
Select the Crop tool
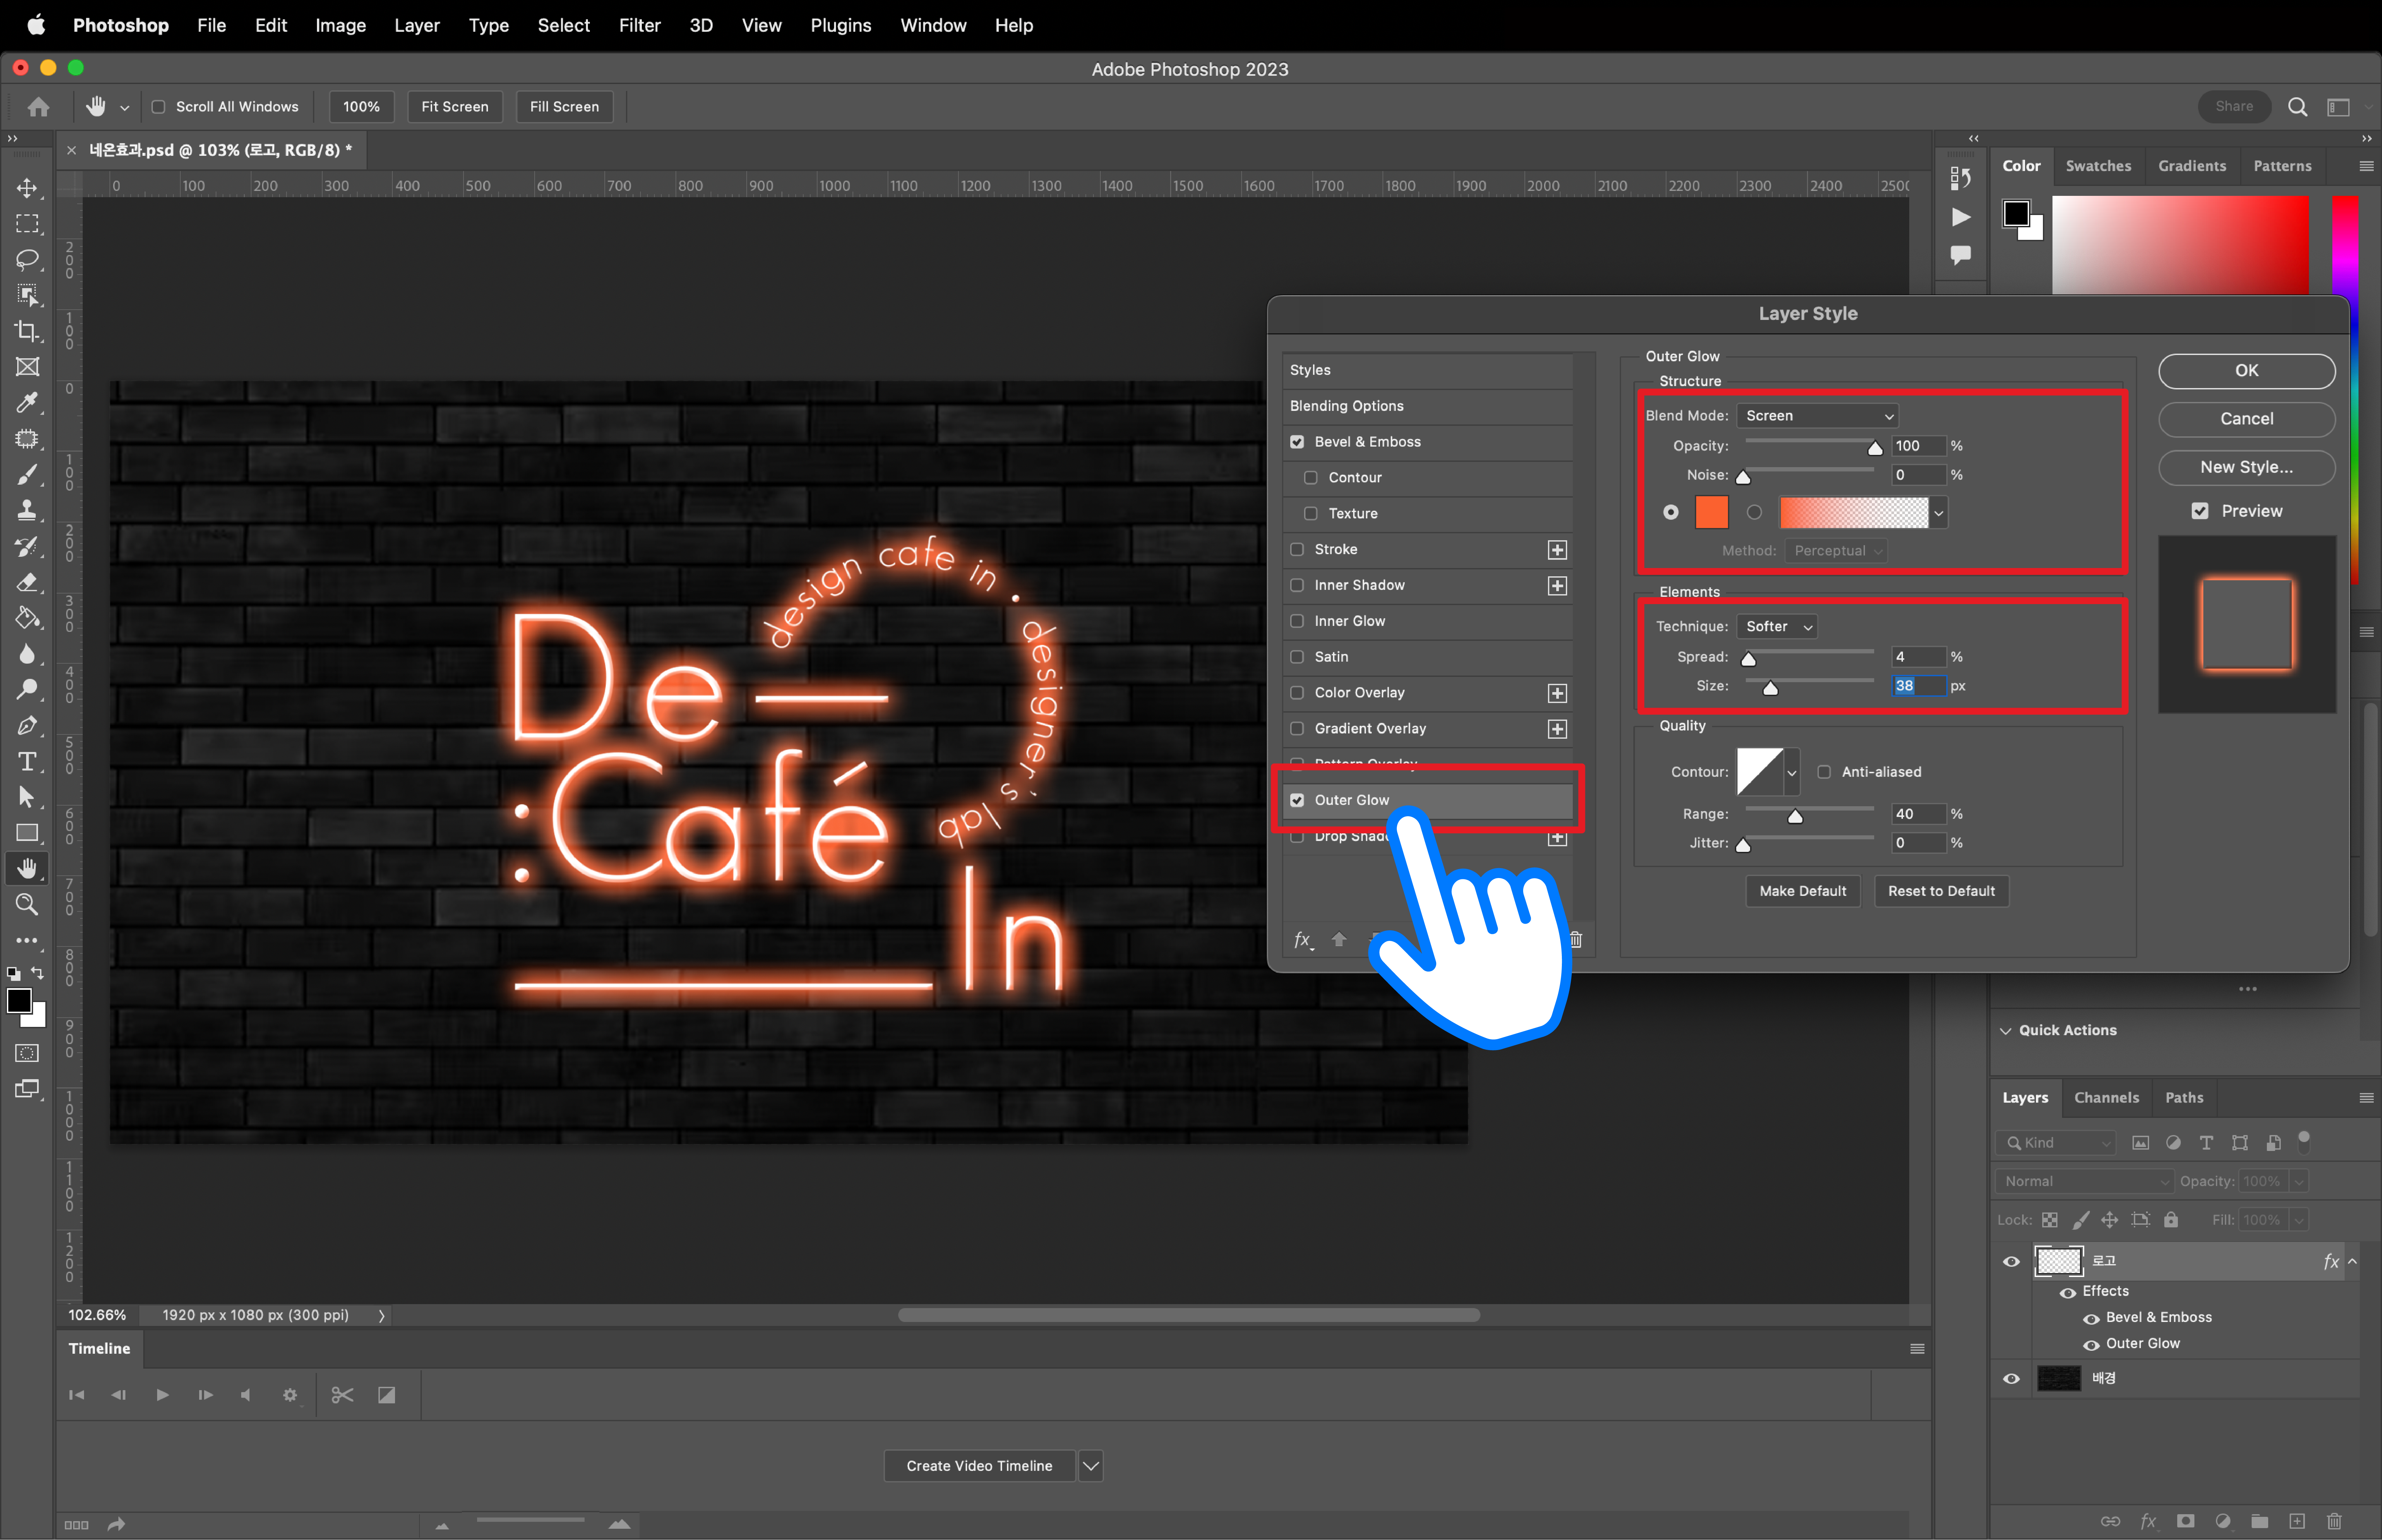tap(27, 331)
